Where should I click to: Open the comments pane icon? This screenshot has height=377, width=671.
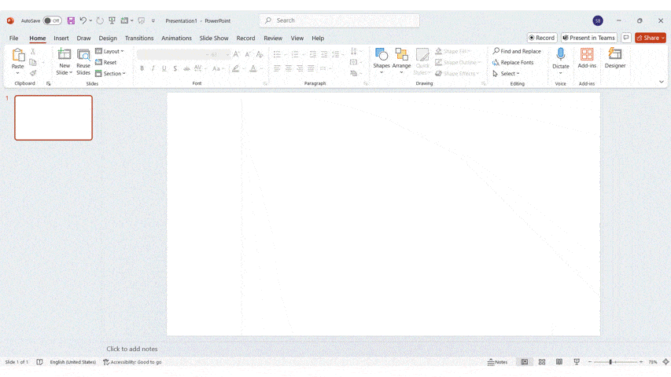(x=626, y=38)
